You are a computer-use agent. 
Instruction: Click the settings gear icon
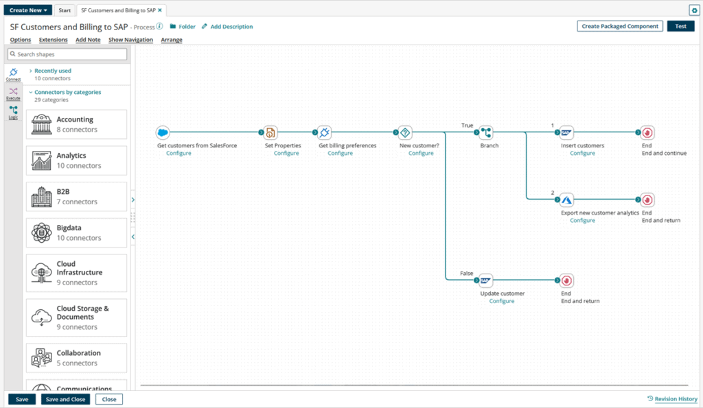pos(694,10)
